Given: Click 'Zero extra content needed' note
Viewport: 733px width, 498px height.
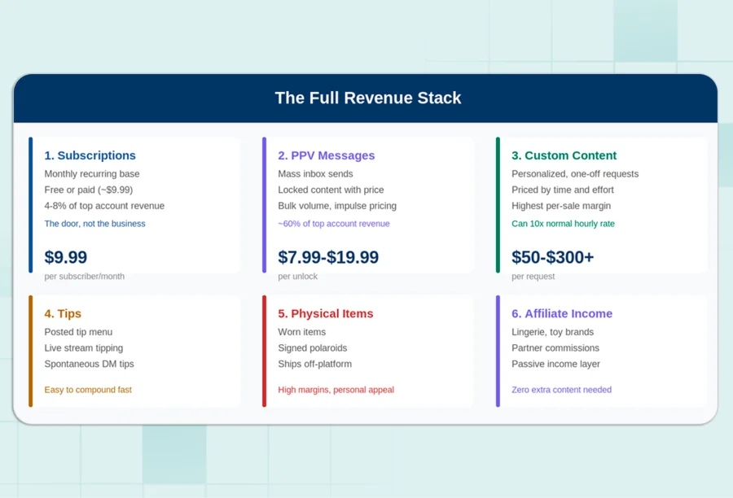Looking at the screenshot, I should click(561, 390).
